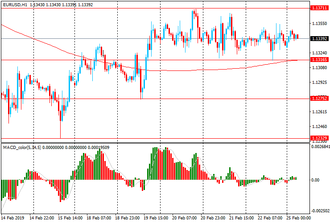Select the red 1.13165 price level label
This screenshot has height=223, width=330.
319,60
